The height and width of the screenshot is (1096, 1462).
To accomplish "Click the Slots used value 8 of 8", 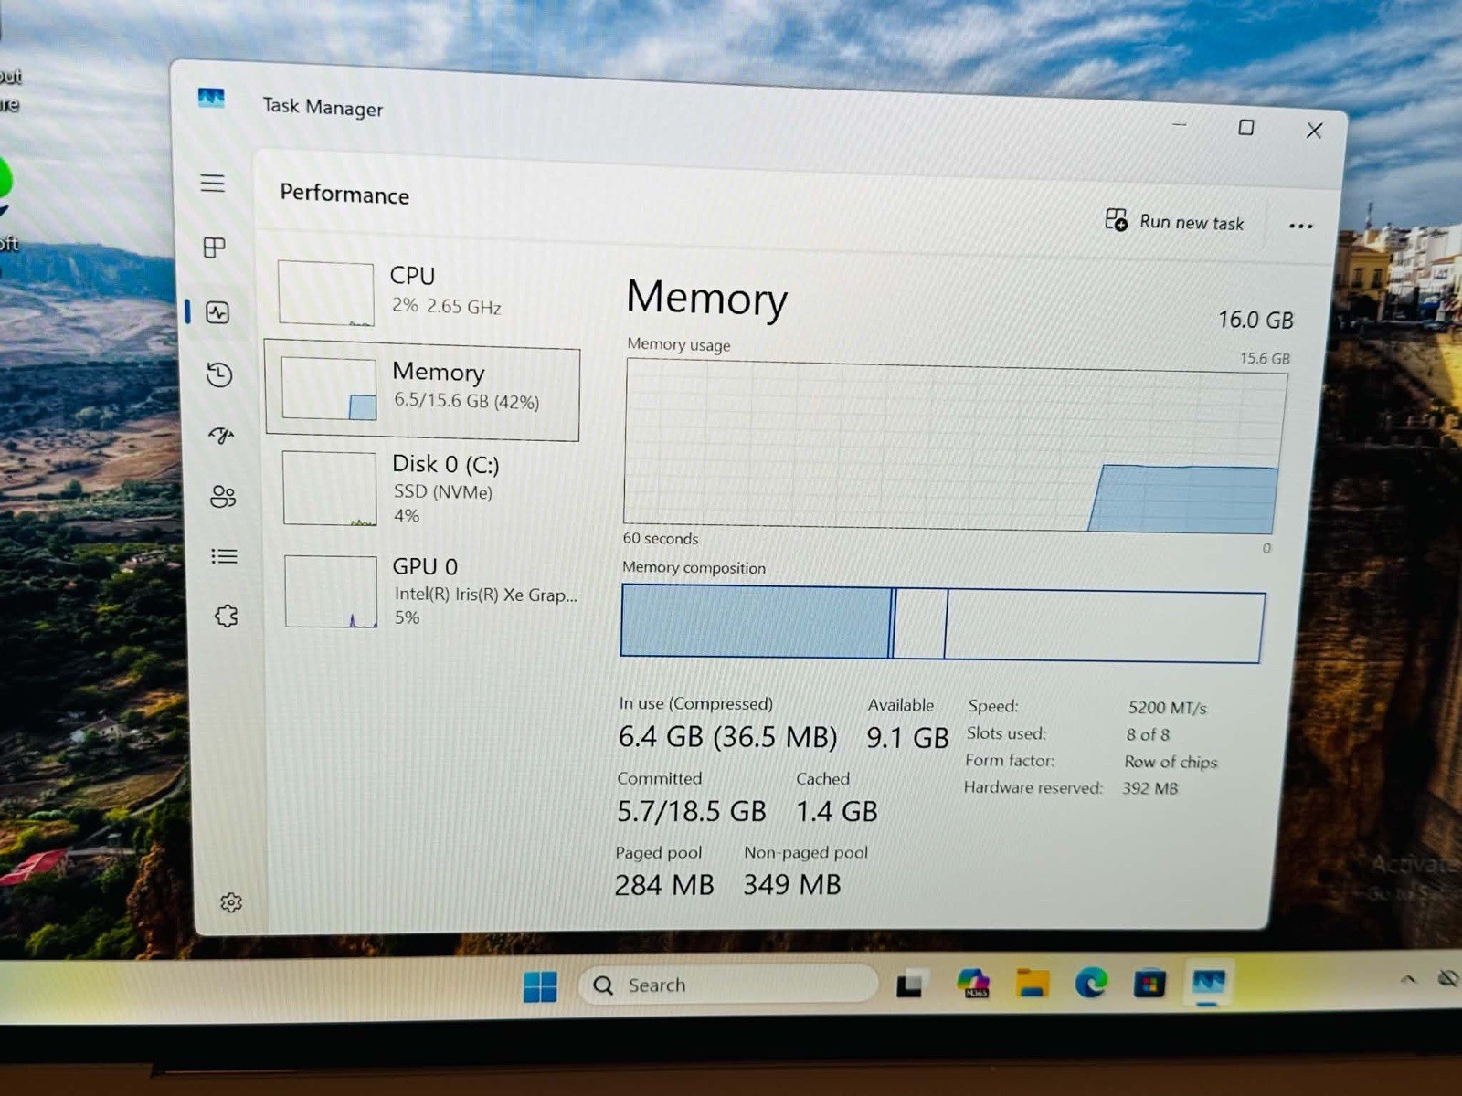I will tap(1148, 734).
